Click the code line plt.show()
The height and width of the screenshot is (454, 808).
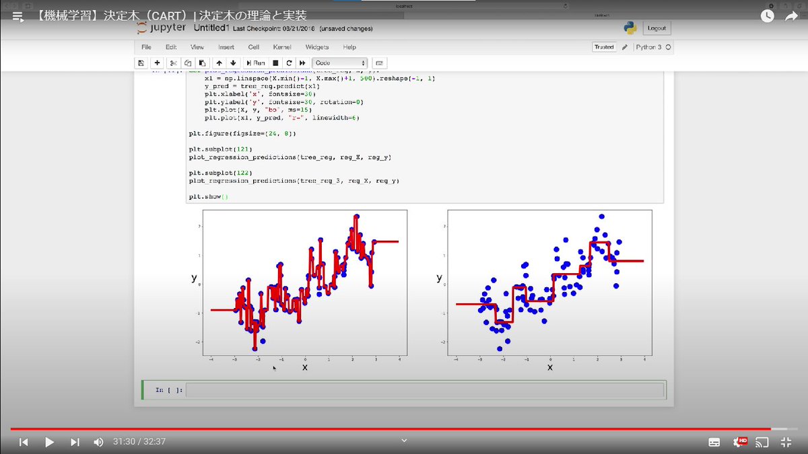pyautogui.click(x=209, y=197)
